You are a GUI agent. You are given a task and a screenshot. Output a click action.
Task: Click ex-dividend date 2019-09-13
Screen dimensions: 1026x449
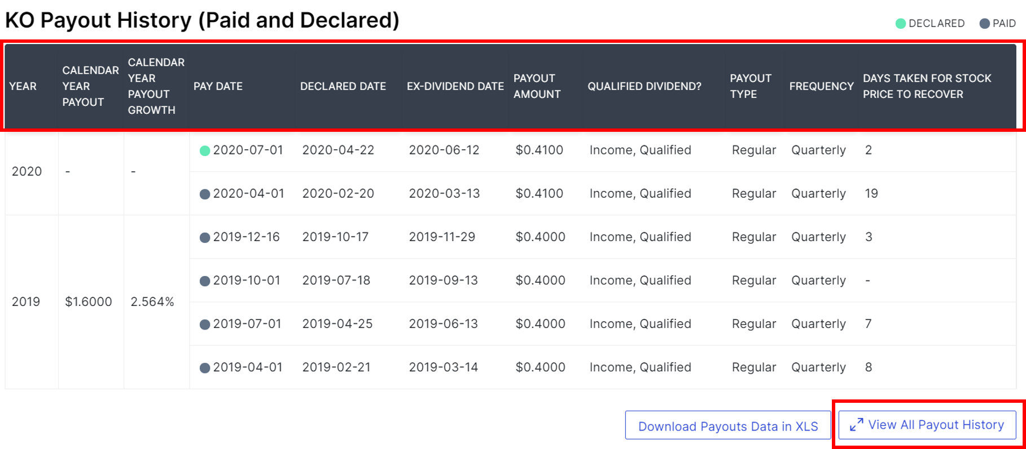point(443,280)
